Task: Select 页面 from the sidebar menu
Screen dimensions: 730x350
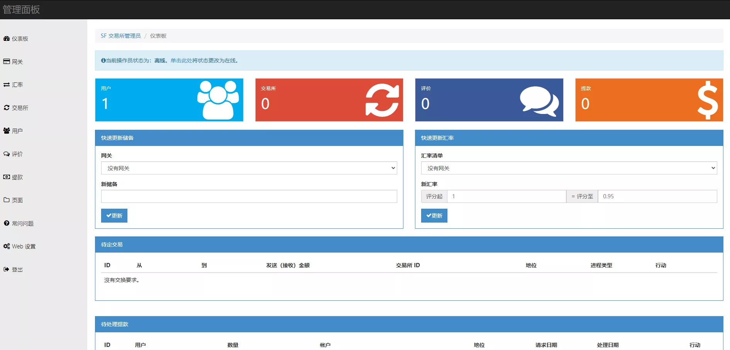Action: (x=17, y=200)
